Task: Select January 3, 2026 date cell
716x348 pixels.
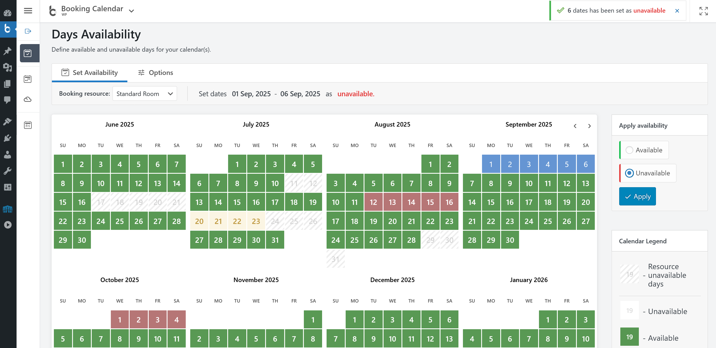Action: click(x=586, y=319)
